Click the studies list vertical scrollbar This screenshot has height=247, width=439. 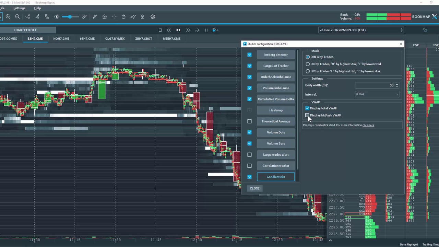coord(298,110)
